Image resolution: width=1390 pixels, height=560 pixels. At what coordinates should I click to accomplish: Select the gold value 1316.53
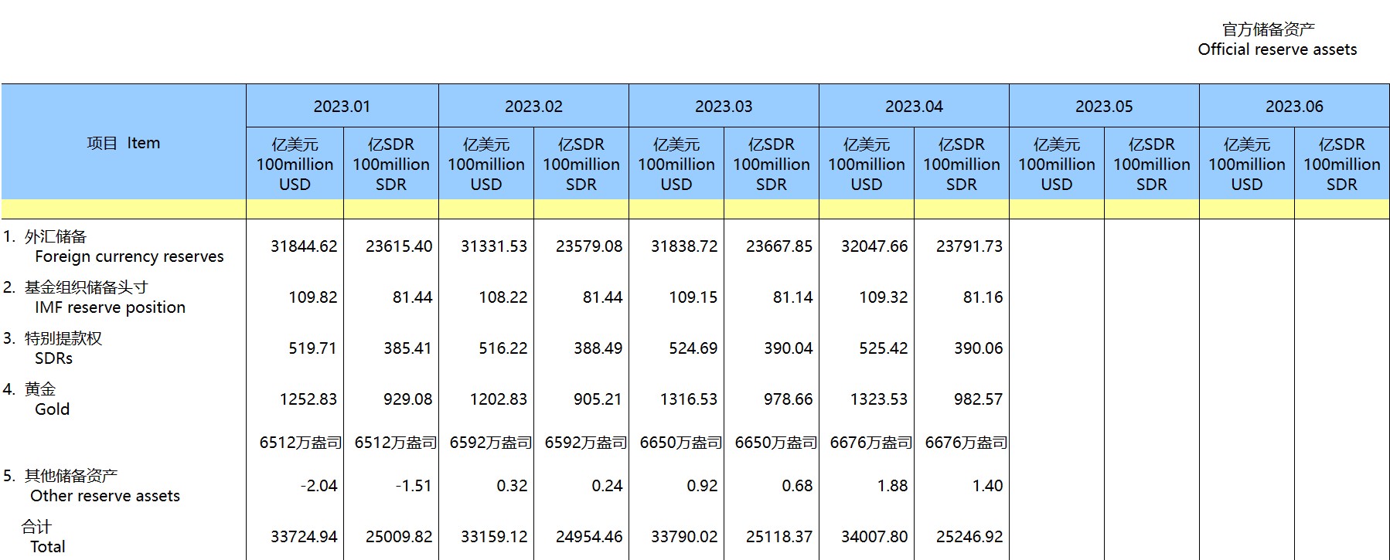coord(688,399)
